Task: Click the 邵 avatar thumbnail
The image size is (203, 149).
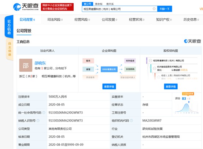Action: 26,65
